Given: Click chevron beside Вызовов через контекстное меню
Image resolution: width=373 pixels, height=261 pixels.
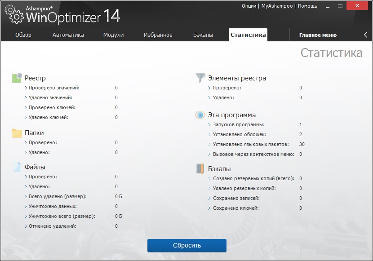Looking at the screenshot, I should coord(209,155).
